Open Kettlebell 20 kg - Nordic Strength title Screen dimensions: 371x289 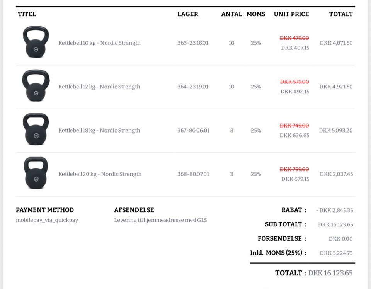pos(100,174)
